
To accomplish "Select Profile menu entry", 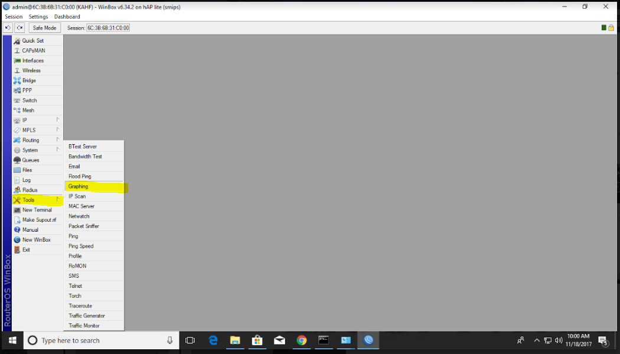I will 94,256.
